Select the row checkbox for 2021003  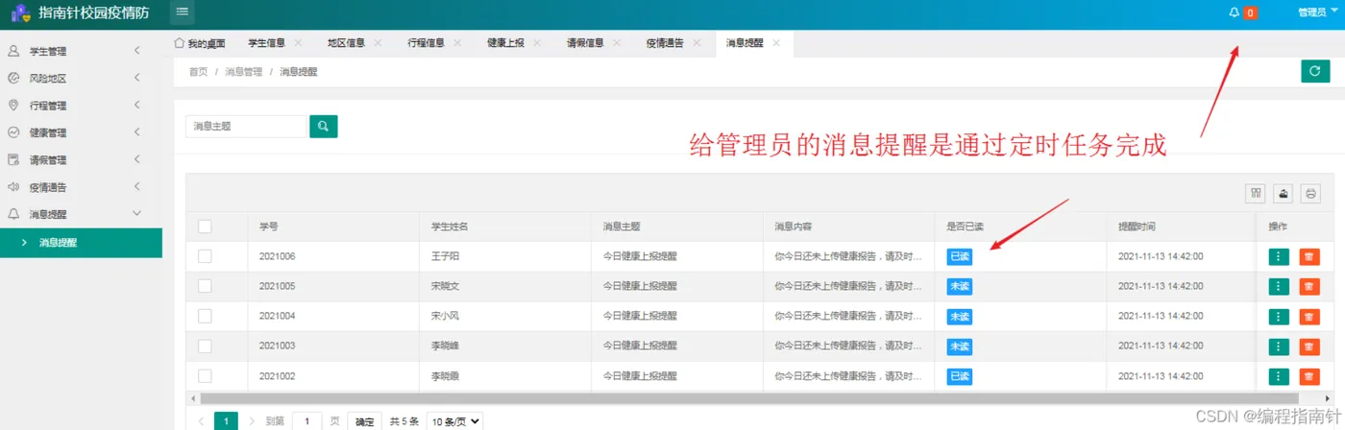pos(205,346)
